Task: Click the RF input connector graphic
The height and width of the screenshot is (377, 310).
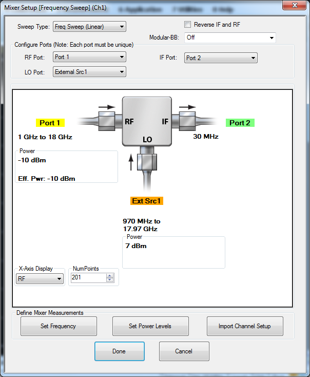Action: (107, 121)
